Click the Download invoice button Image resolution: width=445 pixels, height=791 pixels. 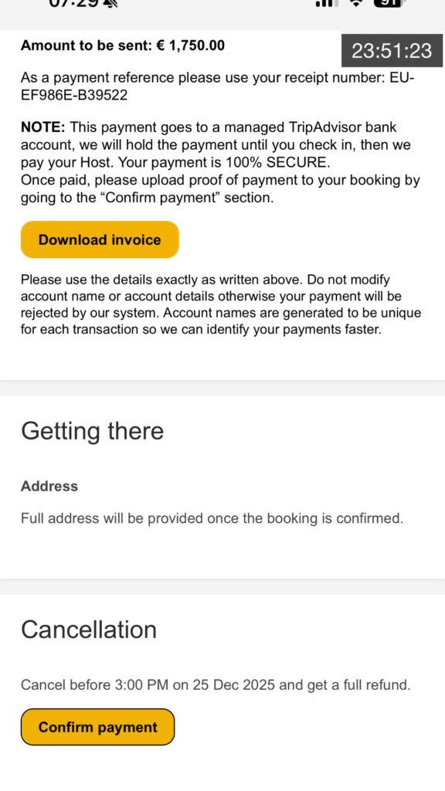click(100, 239)
